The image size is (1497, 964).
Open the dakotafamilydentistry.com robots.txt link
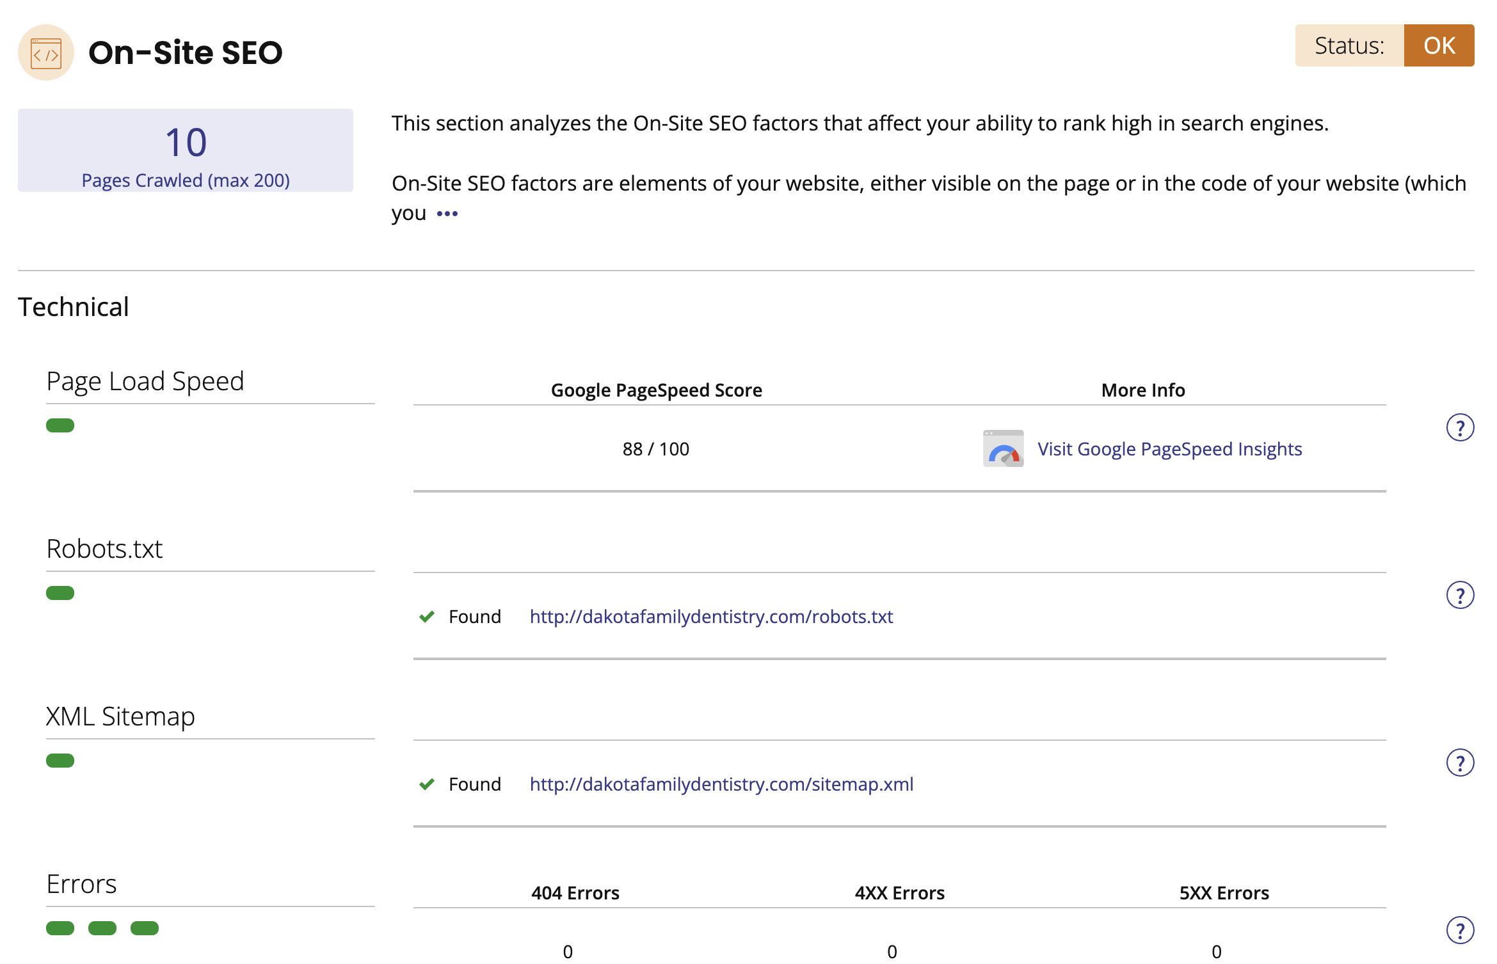click(x=711, y=617)
